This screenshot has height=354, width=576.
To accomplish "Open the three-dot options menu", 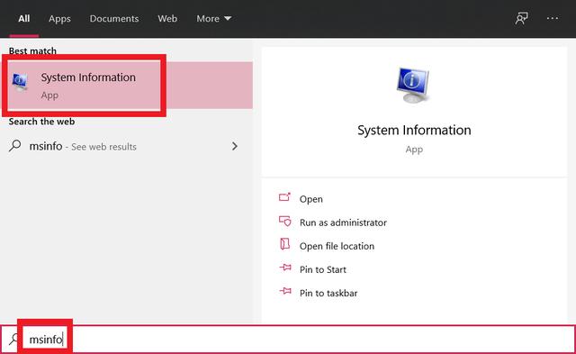I will [x=552, y=18].
